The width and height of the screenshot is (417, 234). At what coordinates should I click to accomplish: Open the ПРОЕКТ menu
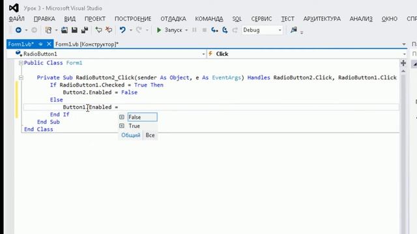pyautogui.click(x=95, y=19)
